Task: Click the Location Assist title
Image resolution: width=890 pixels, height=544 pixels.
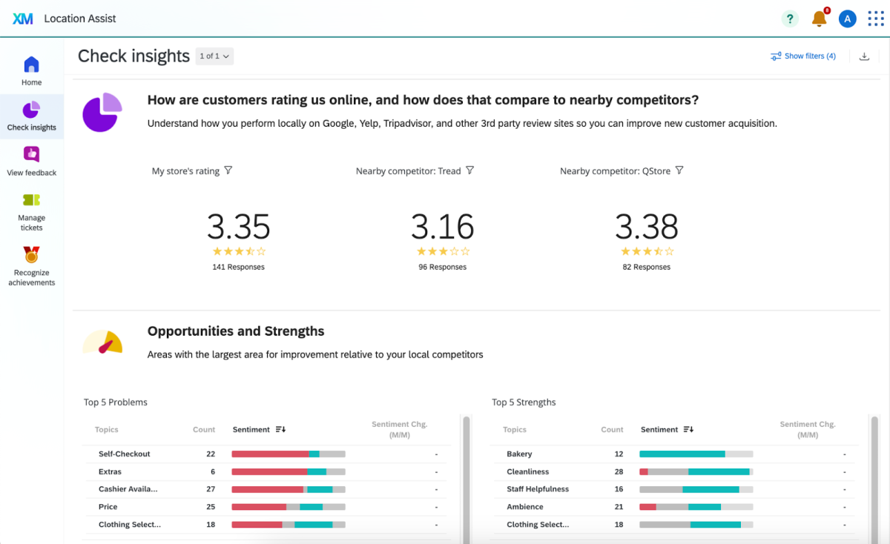Action: [x=80, y=19]
